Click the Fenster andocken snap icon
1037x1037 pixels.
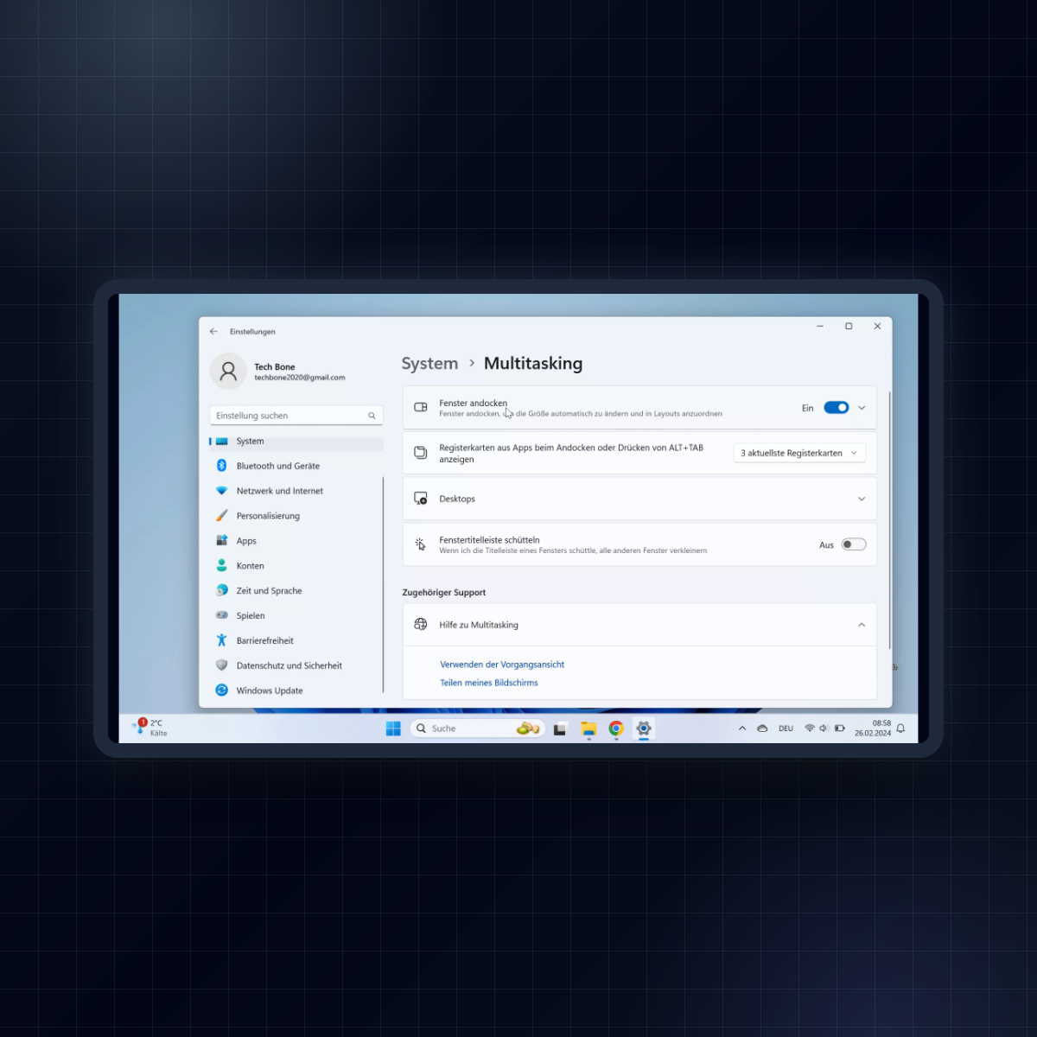coord(421,407)
